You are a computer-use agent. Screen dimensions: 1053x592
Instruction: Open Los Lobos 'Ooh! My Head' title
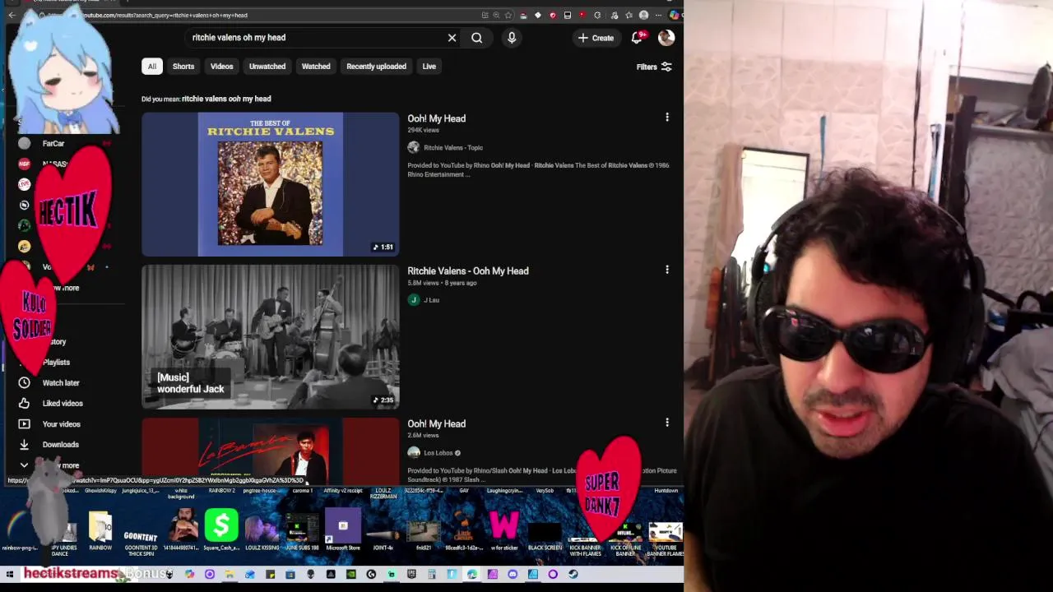pyautogui.click(x=436, y=423)
